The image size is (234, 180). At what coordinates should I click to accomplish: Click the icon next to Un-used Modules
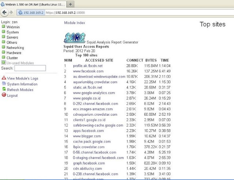[x=3, y=62]
